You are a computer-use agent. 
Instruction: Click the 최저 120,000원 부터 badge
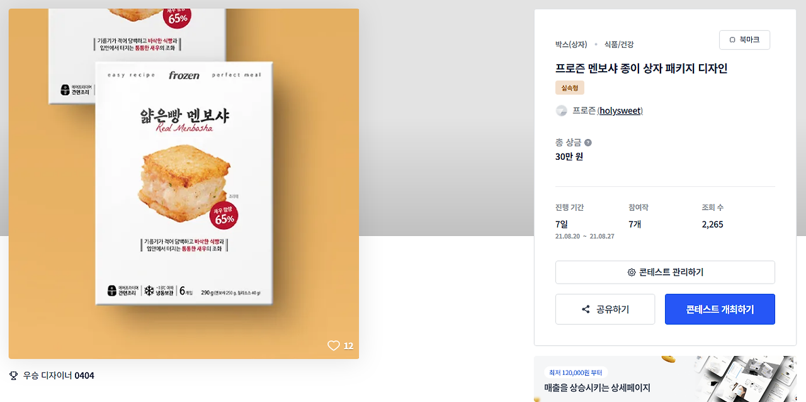(x=576, y=372)
